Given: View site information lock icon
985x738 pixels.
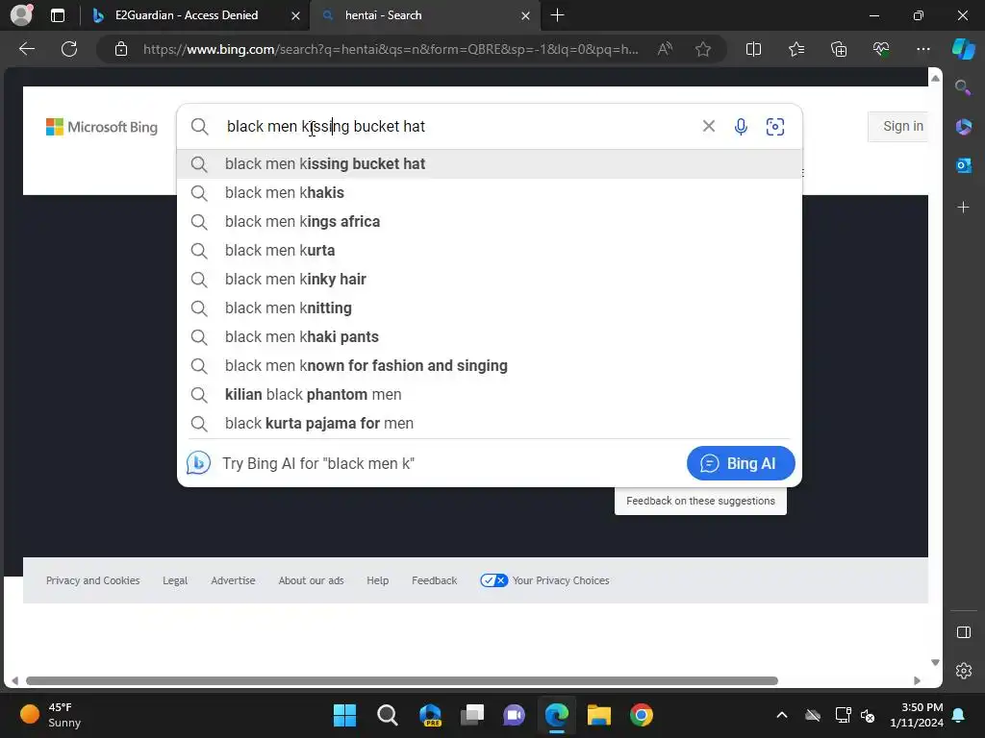Looking at the screenshot, I should coord(121,49).
